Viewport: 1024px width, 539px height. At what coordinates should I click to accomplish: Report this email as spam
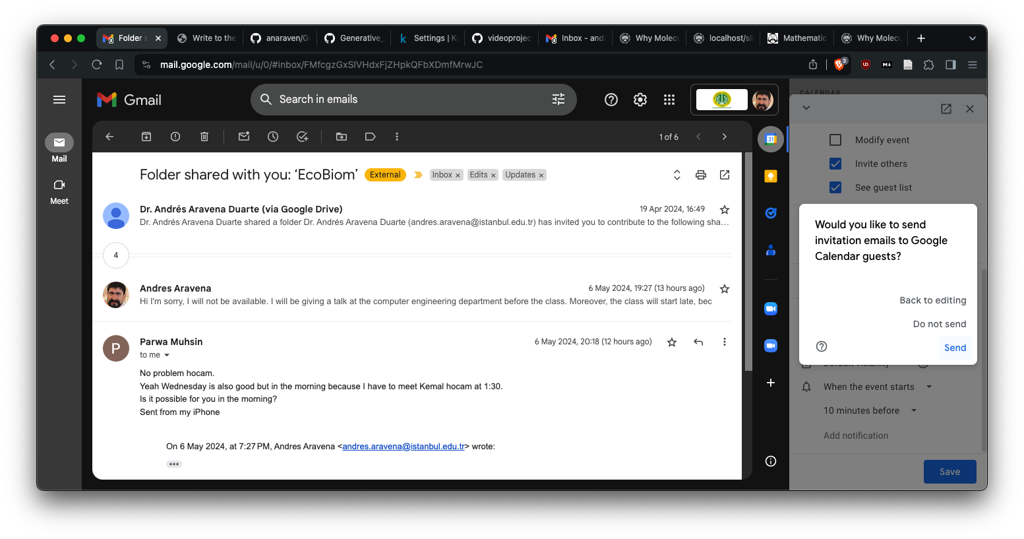(175, 137)
